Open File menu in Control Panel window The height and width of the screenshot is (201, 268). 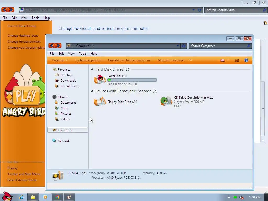[x=5, y=18]
